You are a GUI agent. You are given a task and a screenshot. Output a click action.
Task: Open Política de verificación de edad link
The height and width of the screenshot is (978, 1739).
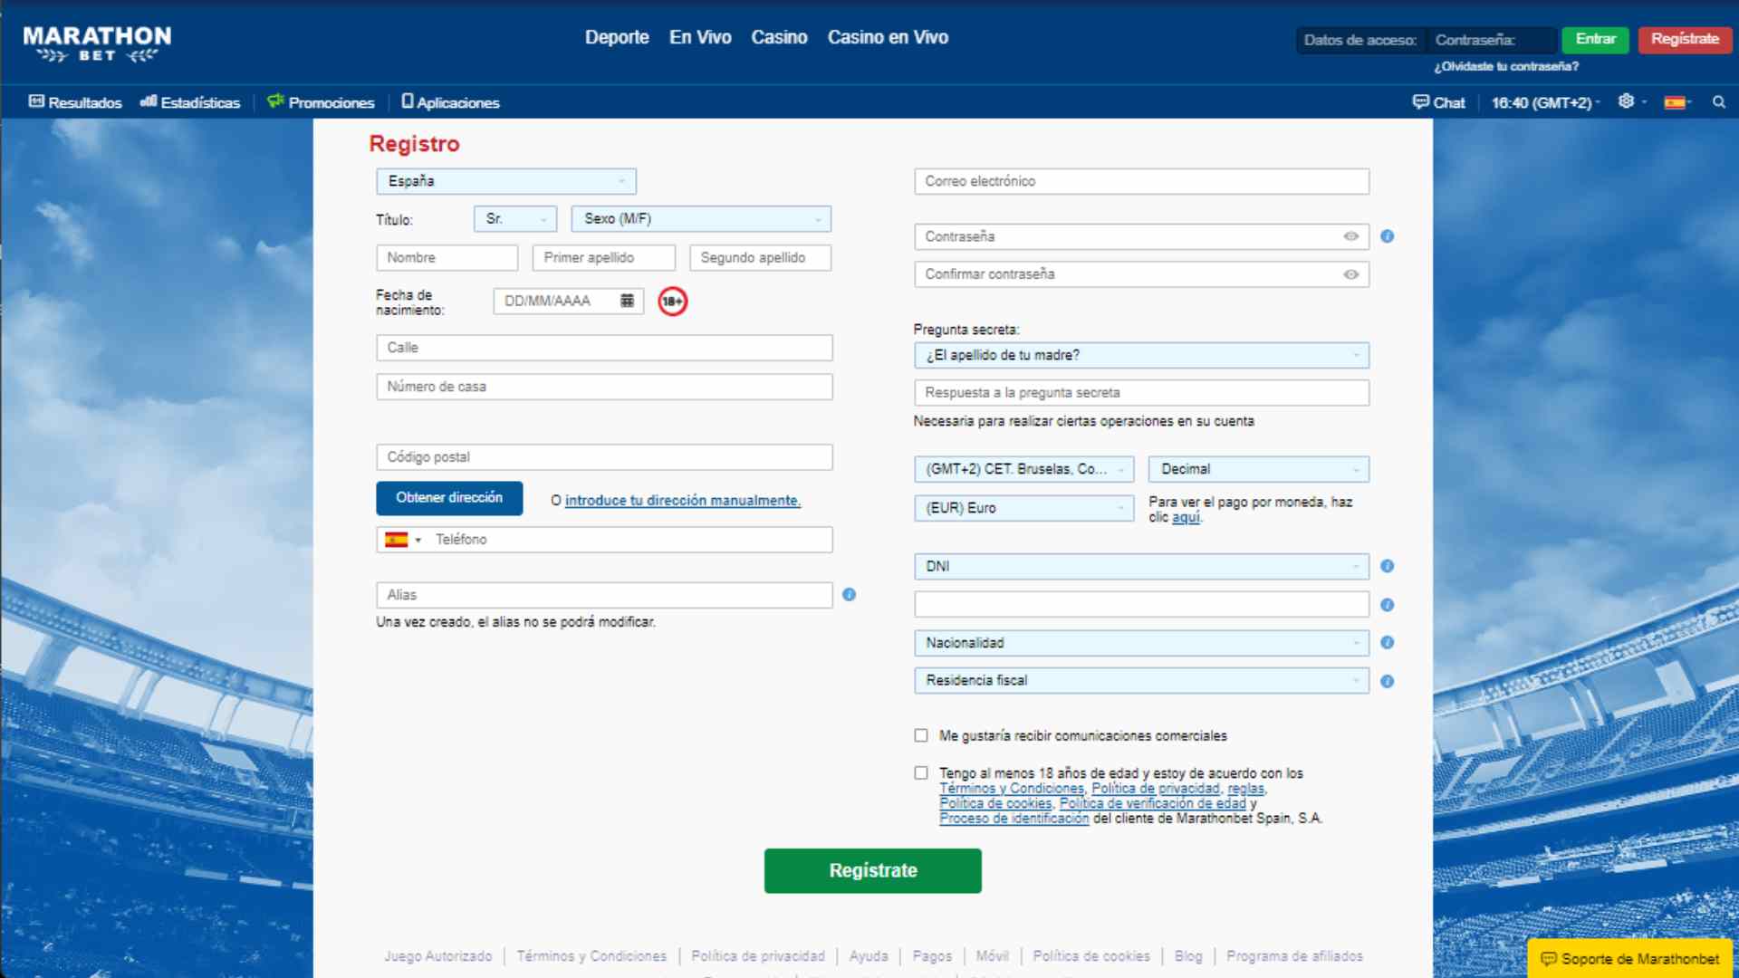point(1153,804)
